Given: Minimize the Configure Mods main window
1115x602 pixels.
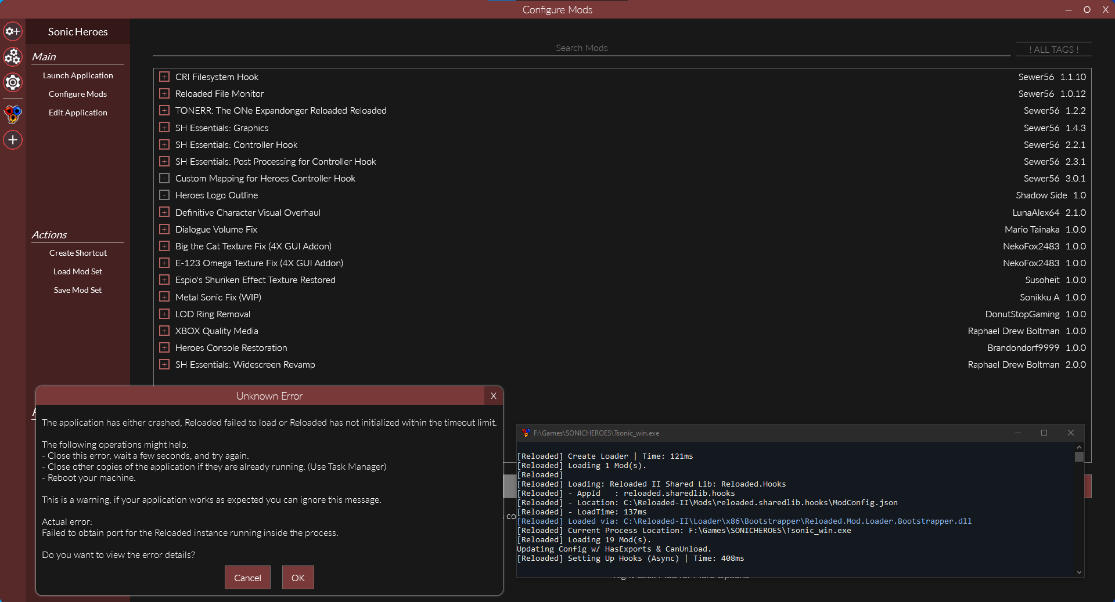Looking at the screenshot, I should [1069, 10].
